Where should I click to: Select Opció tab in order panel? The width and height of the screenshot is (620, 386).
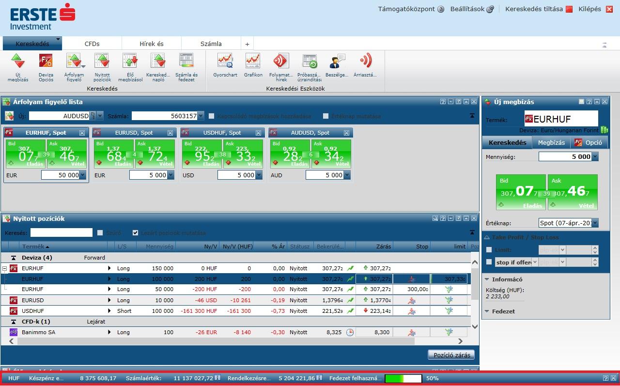tap(589, 142)
